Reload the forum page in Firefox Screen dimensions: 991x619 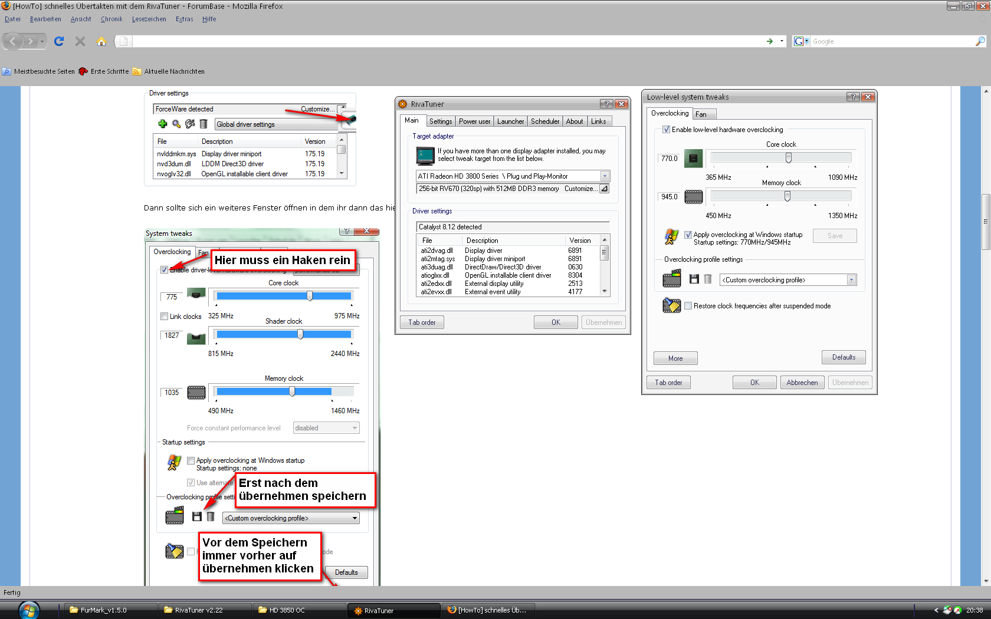click(59, 41)
